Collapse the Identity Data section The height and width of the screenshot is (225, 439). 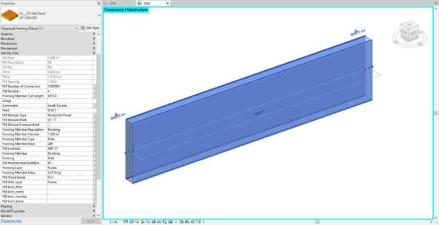94,53
